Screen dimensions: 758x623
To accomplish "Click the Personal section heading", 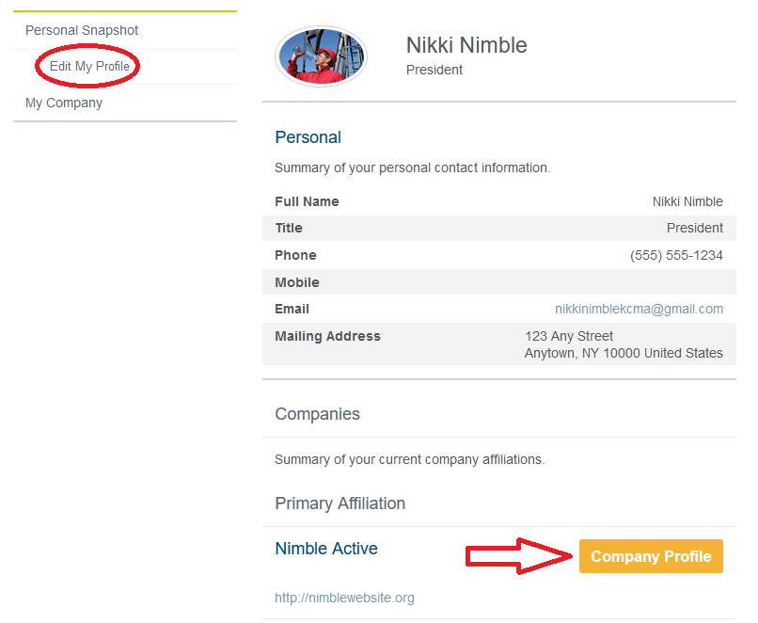I will (308, 137).
